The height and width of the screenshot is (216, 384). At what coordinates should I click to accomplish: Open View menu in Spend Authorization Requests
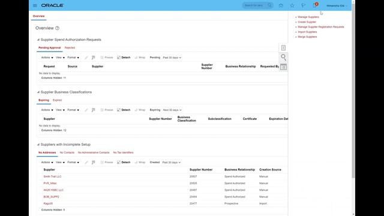[60, 58]
